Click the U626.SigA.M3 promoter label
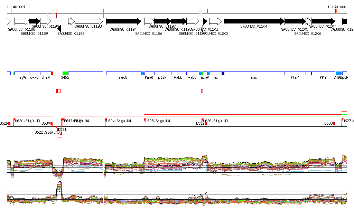The height and width of the screenshot is (211, 354). (x=215, y=121)
